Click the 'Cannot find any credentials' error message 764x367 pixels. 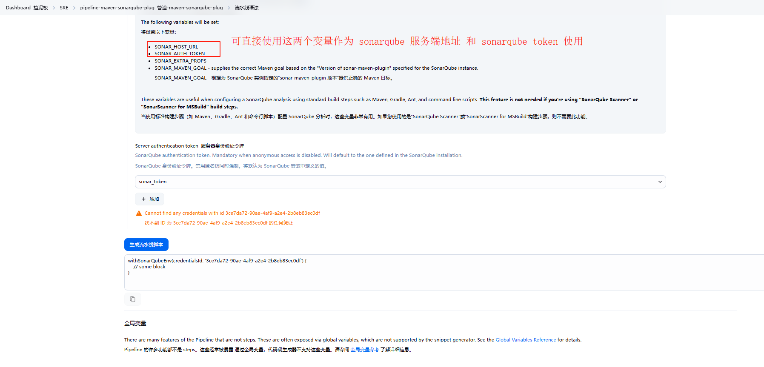tap(232, 213)
